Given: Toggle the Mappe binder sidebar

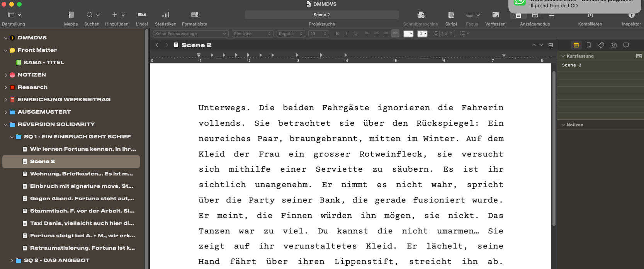Looking at the screenshot, I should [x=71, y=15].
